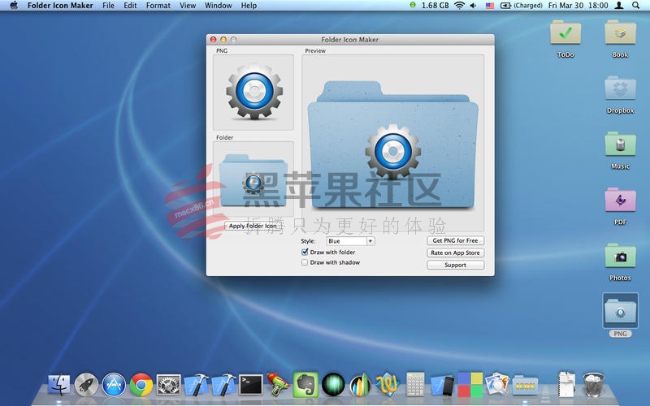Open Launchpad rocket icon in Dock

(x=86, y=384)
